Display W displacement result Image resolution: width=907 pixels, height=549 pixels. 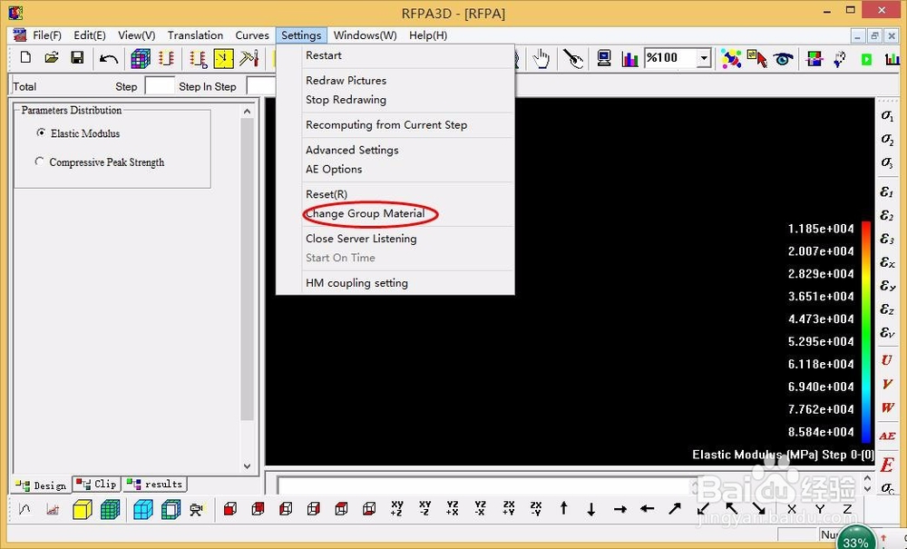(887, 407)
